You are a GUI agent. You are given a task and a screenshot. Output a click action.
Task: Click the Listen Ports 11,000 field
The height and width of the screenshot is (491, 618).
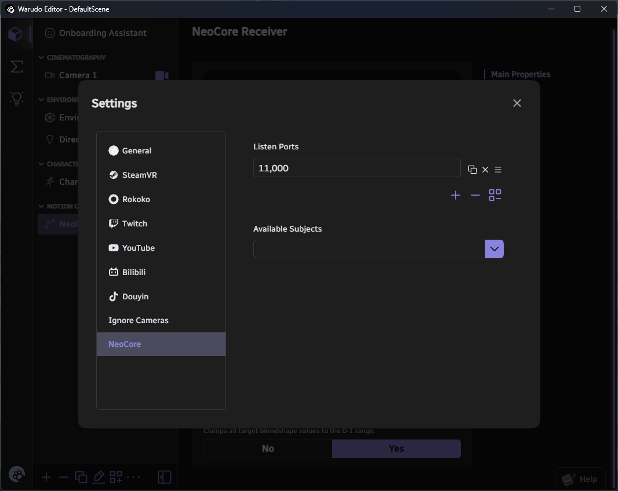pyautogui.click(x=357, y=168)
